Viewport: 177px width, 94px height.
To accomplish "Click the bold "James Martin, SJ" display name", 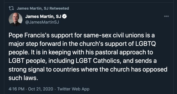I will tap(43, 17).
